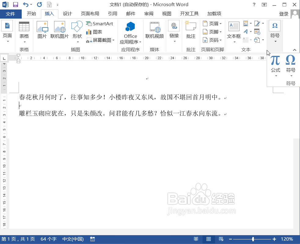Insert WordArt using the blue A icon
This screenshot has width=300, height=244.
(246, 32)
